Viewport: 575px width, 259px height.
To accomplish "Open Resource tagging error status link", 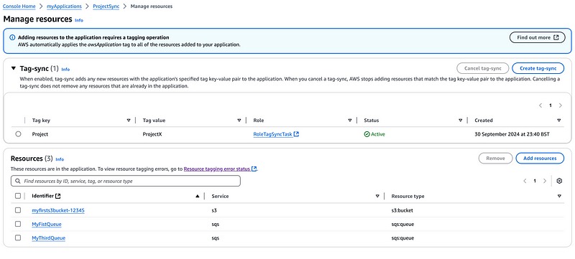I will click(217, 169).
